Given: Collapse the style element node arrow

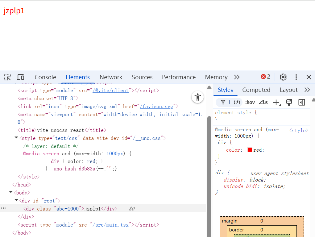Looking at the screenshot, I should tap(16, 138).
